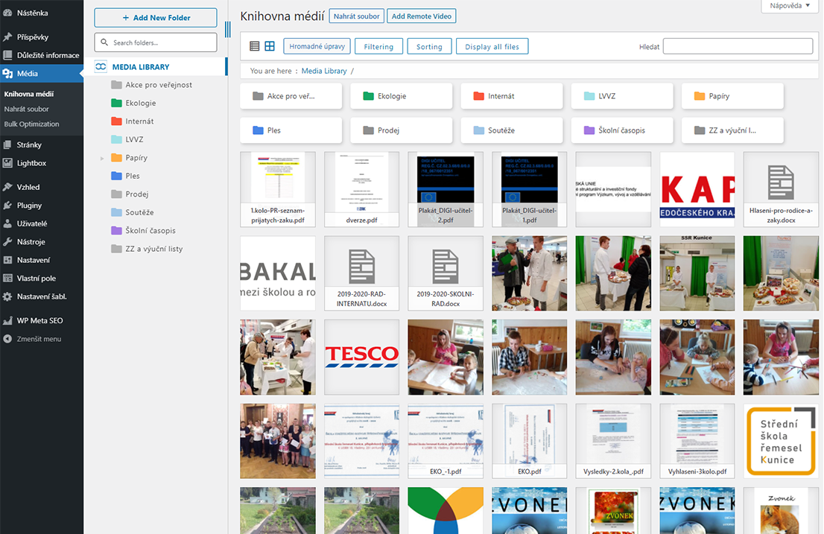Switch to list view icon
Viewport: 824px width, 534px height.
pyautogui.click(x=255, y=46)
